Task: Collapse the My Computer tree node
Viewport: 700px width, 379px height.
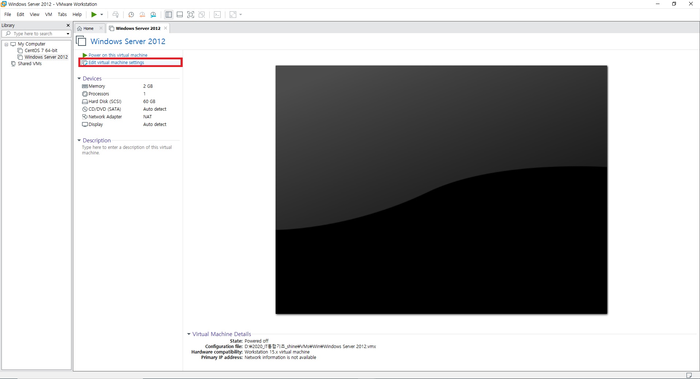Action: (6, 44)
